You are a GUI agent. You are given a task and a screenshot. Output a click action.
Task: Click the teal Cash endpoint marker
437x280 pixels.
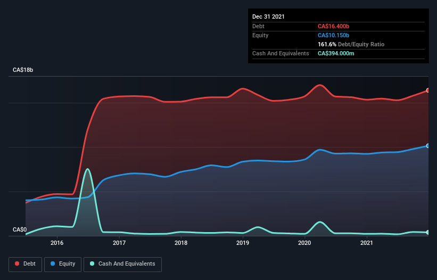(428, 232)
